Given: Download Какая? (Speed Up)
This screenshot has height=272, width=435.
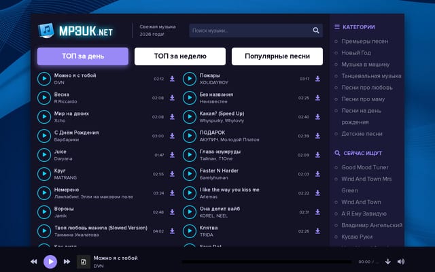Looking at the screenshot, I should 317,117.
